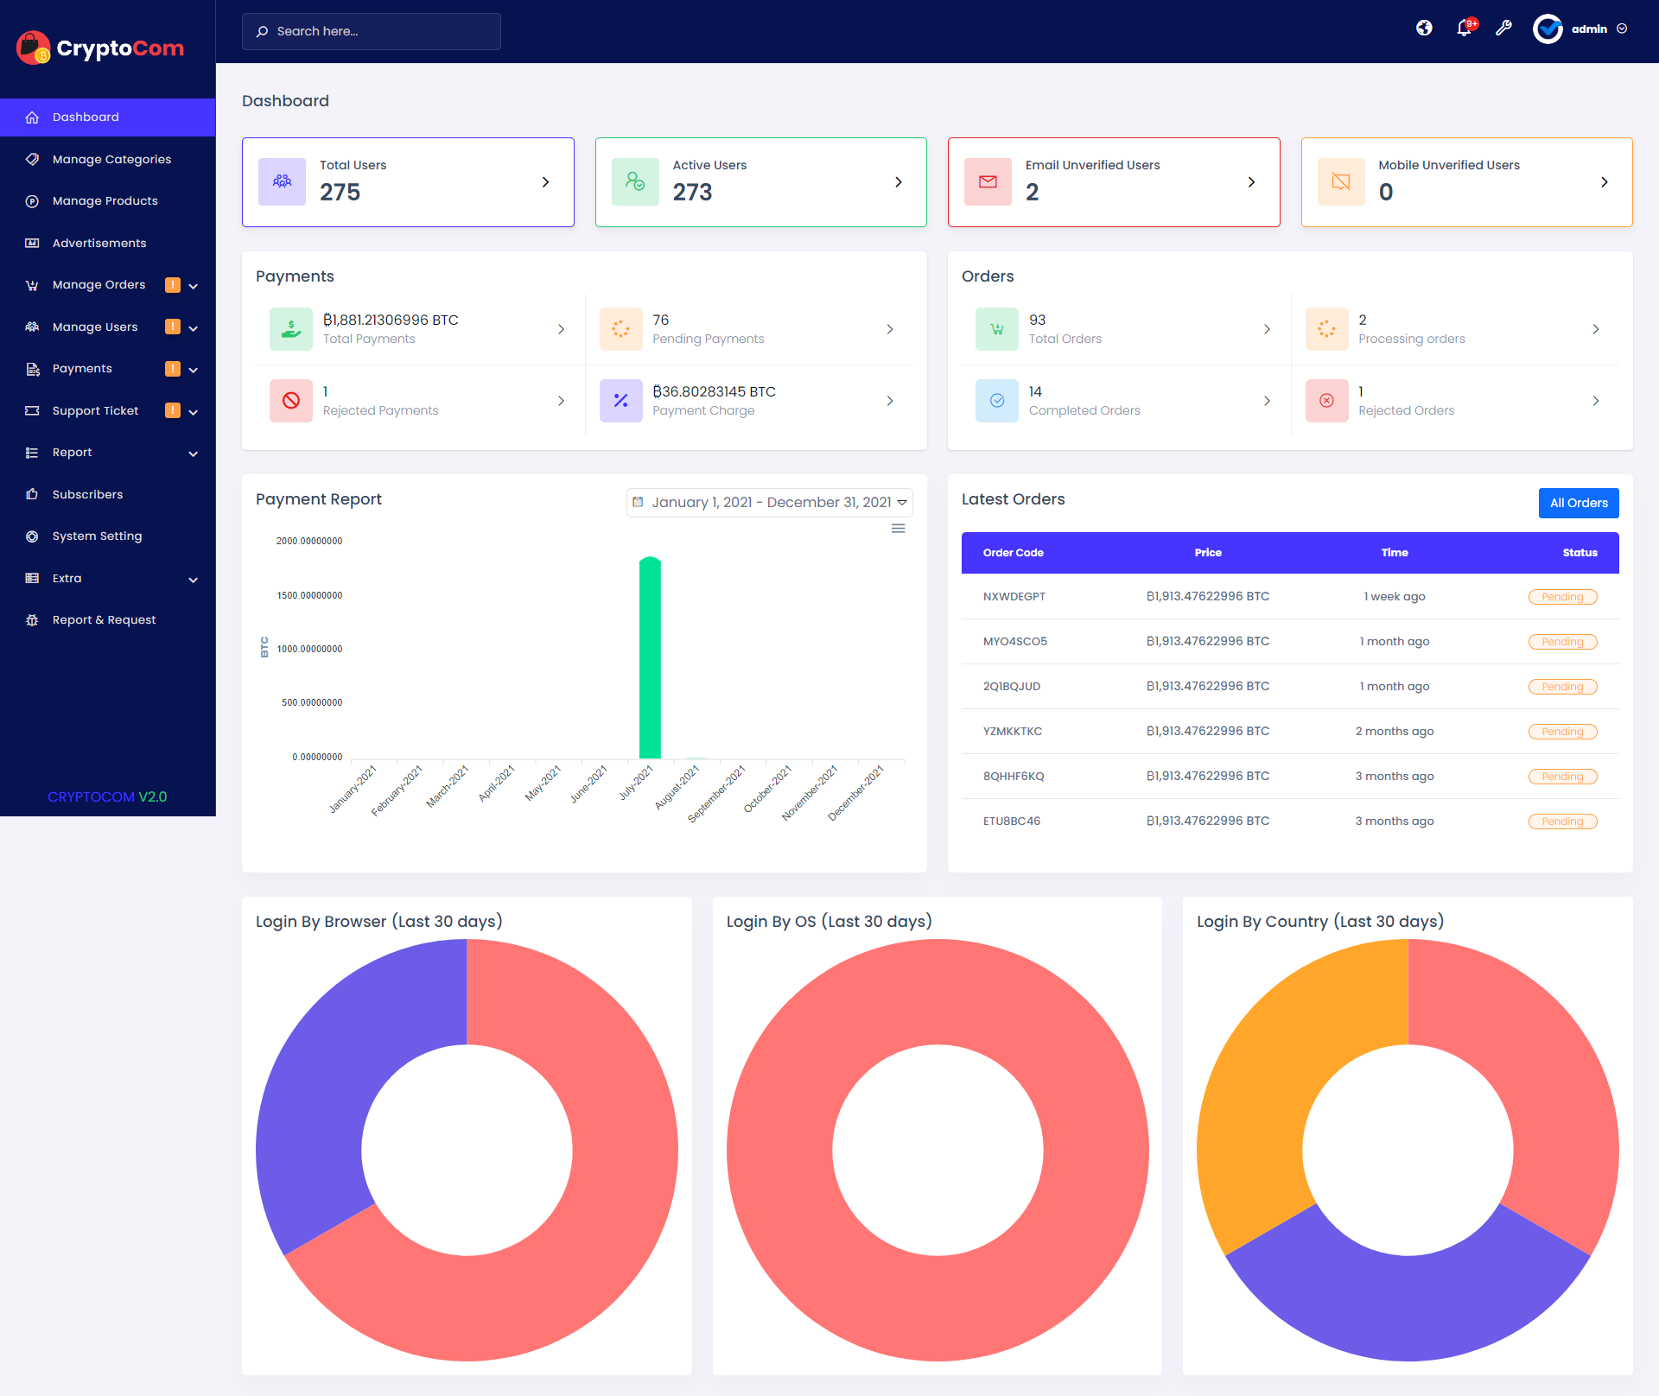Click the All Orders button

click(x=1578, y=504)
